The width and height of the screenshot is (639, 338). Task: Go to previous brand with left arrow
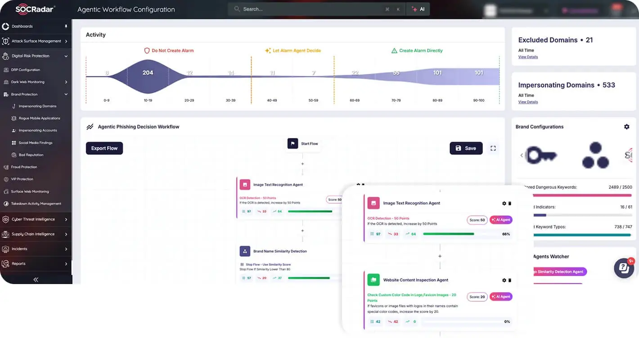tap(522, 156)
